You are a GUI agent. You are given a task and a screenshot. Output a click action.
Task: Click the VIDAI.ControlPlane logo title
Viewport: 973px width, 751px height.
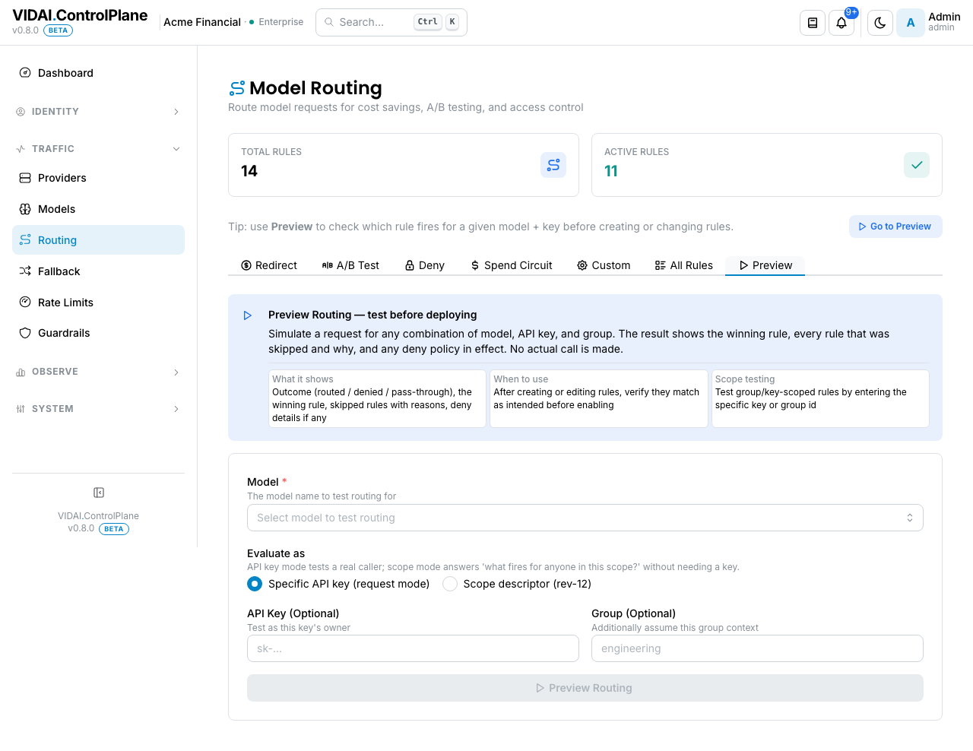coord(80,15)
